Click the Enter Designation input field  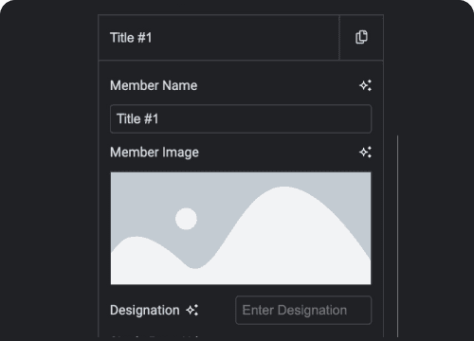[x=303, y=310]
